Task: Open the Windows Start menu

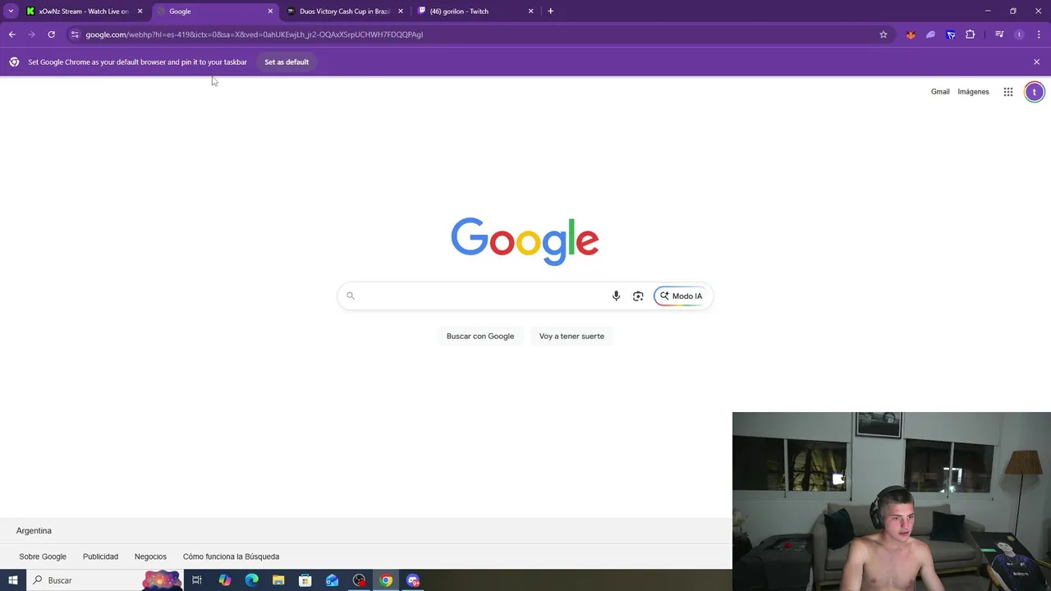Action: coord(13,580)
